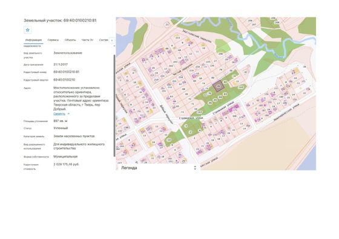Click the Добрый переулок street label on the map
The width and height of the screenshot is (339, 239).
[x=166, y=114]
